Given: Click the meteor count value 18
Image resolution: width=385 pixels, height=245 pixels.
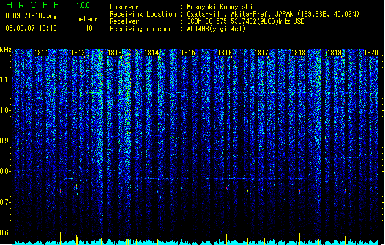Looking at the screenshot, I should 89,28.
